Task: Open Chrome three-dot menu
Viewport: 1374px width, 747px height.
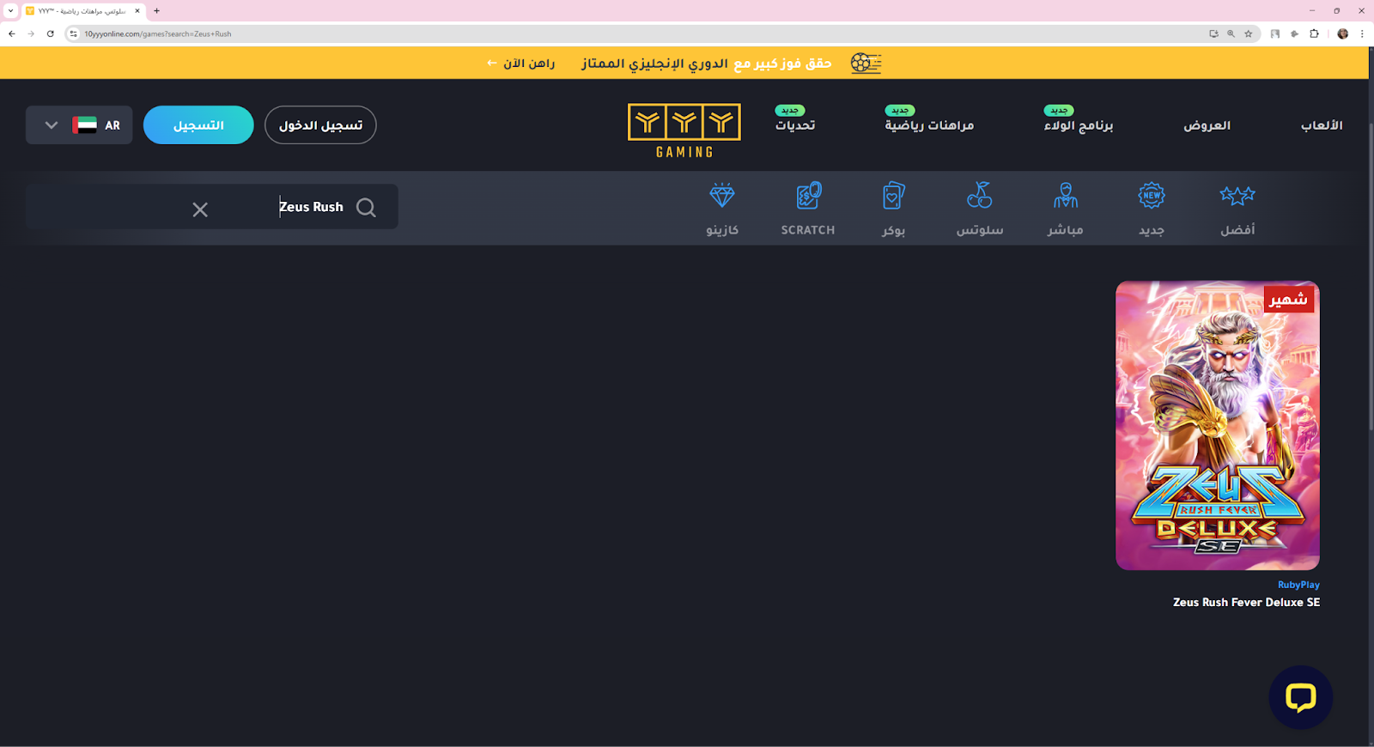Action: click(1362, 33)
